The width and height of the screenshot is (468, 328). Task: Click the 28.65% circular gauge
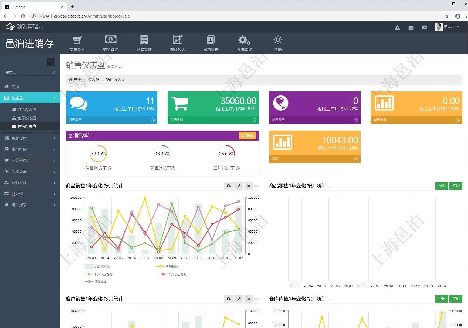226,154
